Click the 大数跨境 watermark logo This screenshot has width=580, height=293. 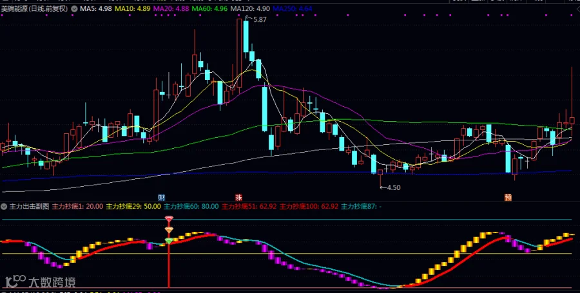coord(41,282)
